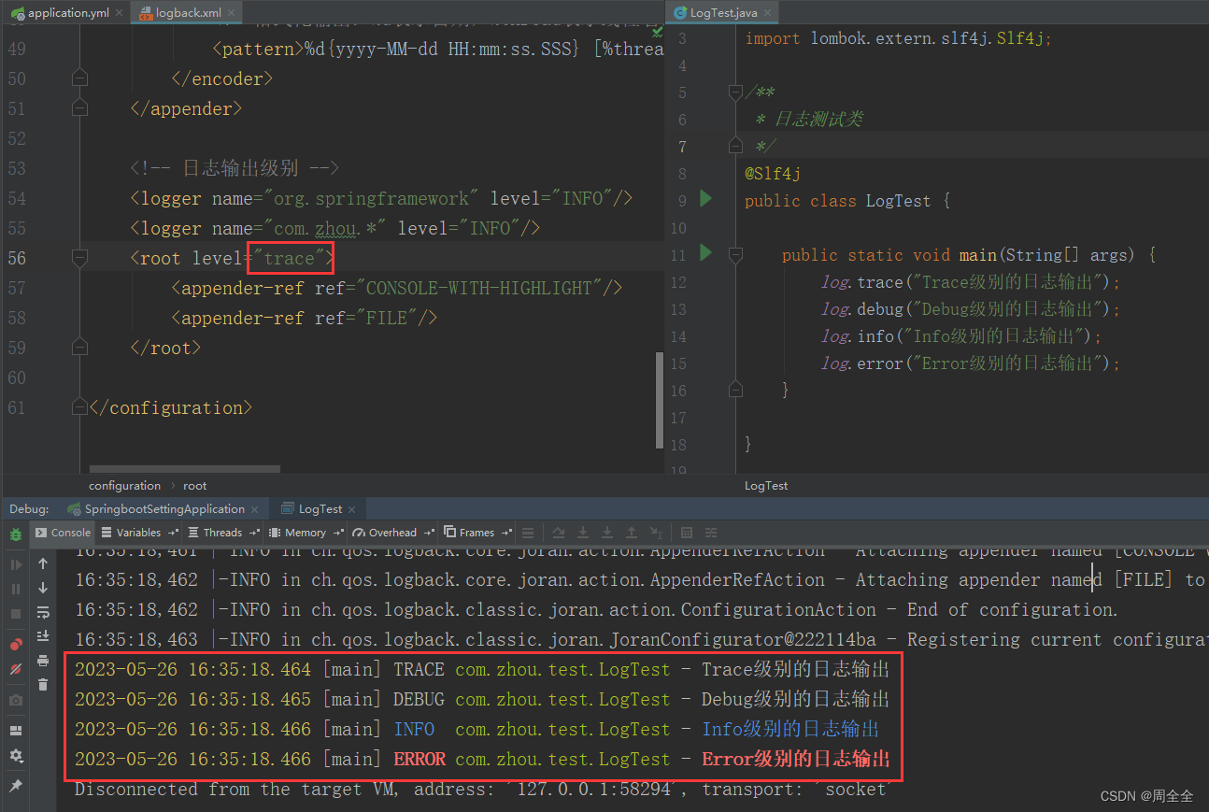Image resolution: width=1209 pixels, height=812 pixels.
Task: Click the fold marker at line 7 comment end
Action: coord(735,146)
